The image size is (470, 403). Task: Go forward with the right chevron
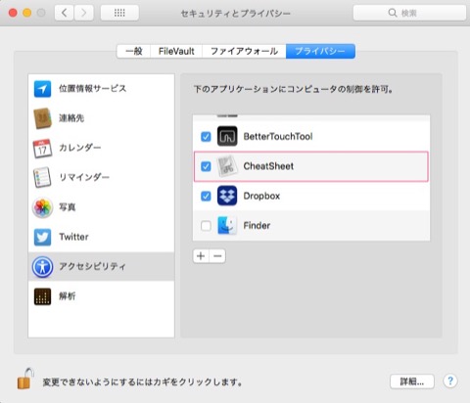coord(84,13)
